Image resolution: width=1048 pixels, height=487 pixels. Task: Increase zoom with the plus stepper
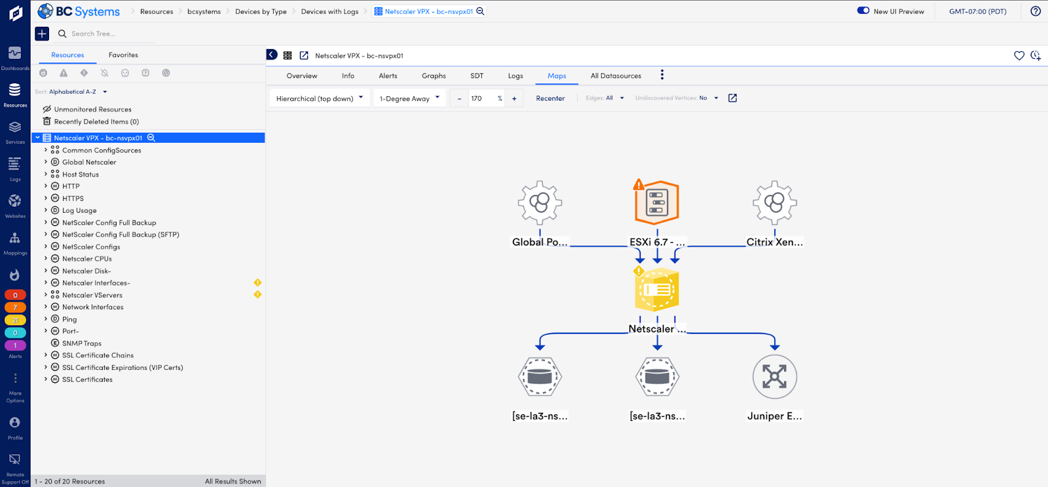click(514, 98)
